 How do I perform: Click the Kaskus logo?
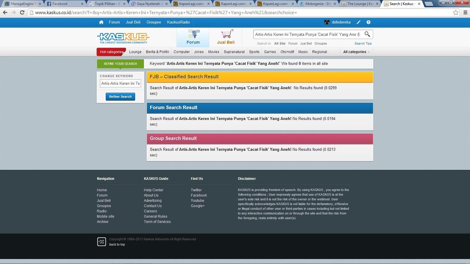pos(123,38)
